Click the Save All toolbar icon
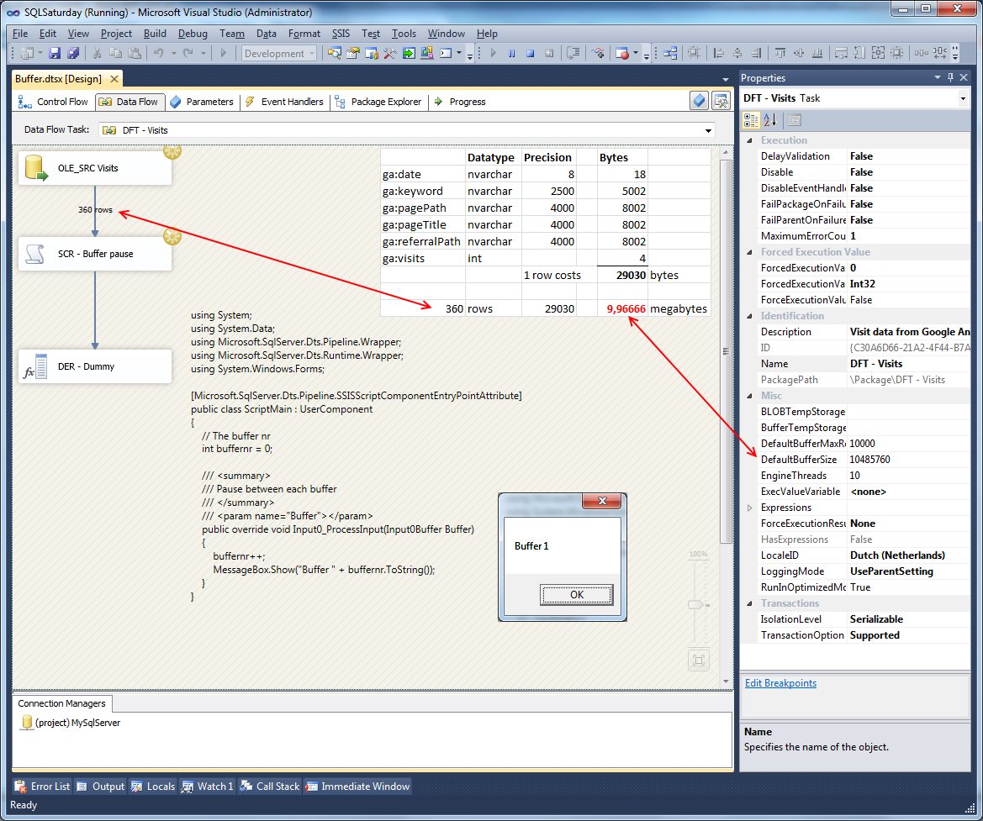This screenshot has height=821, width=983. coord(74,52)
